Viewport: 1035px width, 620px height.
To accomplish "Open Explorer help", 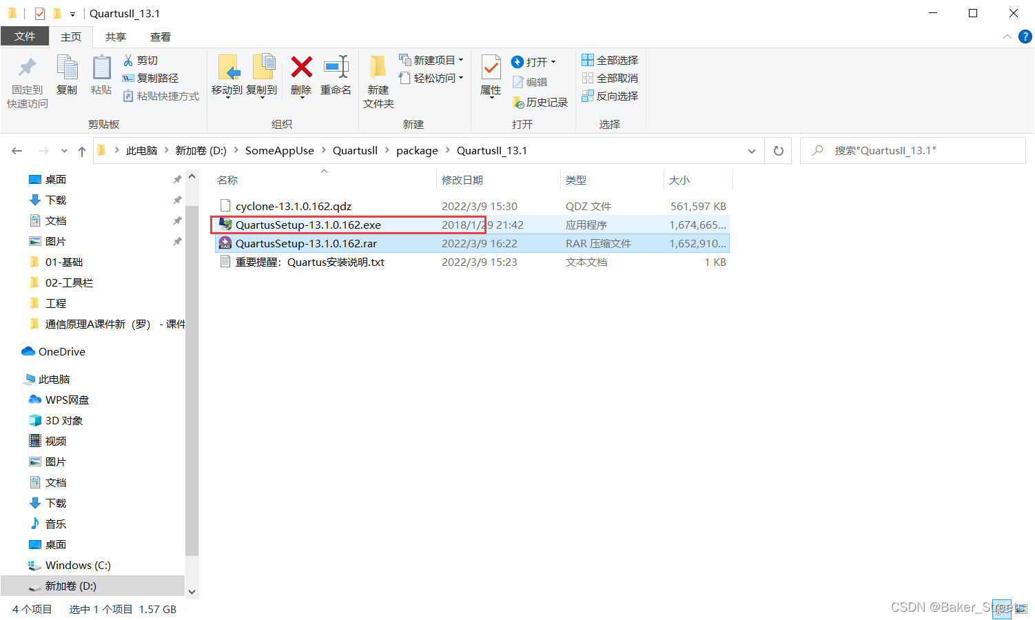I will pyautogui.click(x=1025, y=37).
